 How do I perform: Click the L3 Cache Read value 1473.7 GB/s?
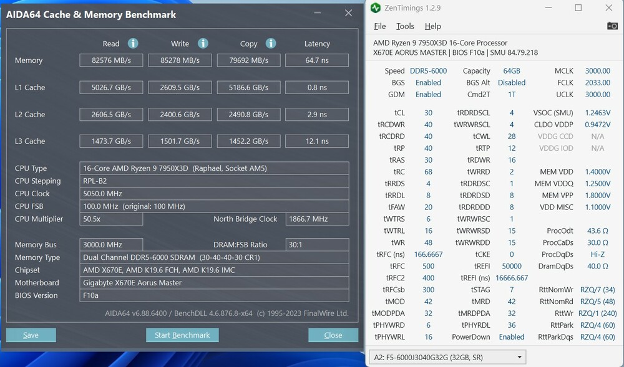coord(111,141)
